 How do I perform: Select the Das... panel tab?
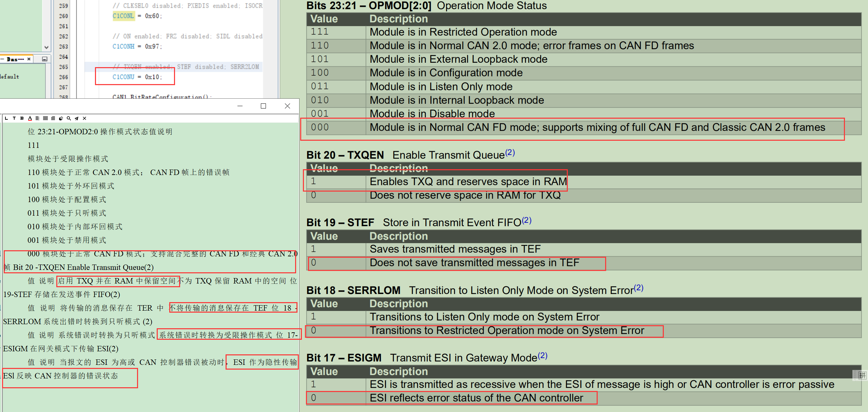click(14, 59)
